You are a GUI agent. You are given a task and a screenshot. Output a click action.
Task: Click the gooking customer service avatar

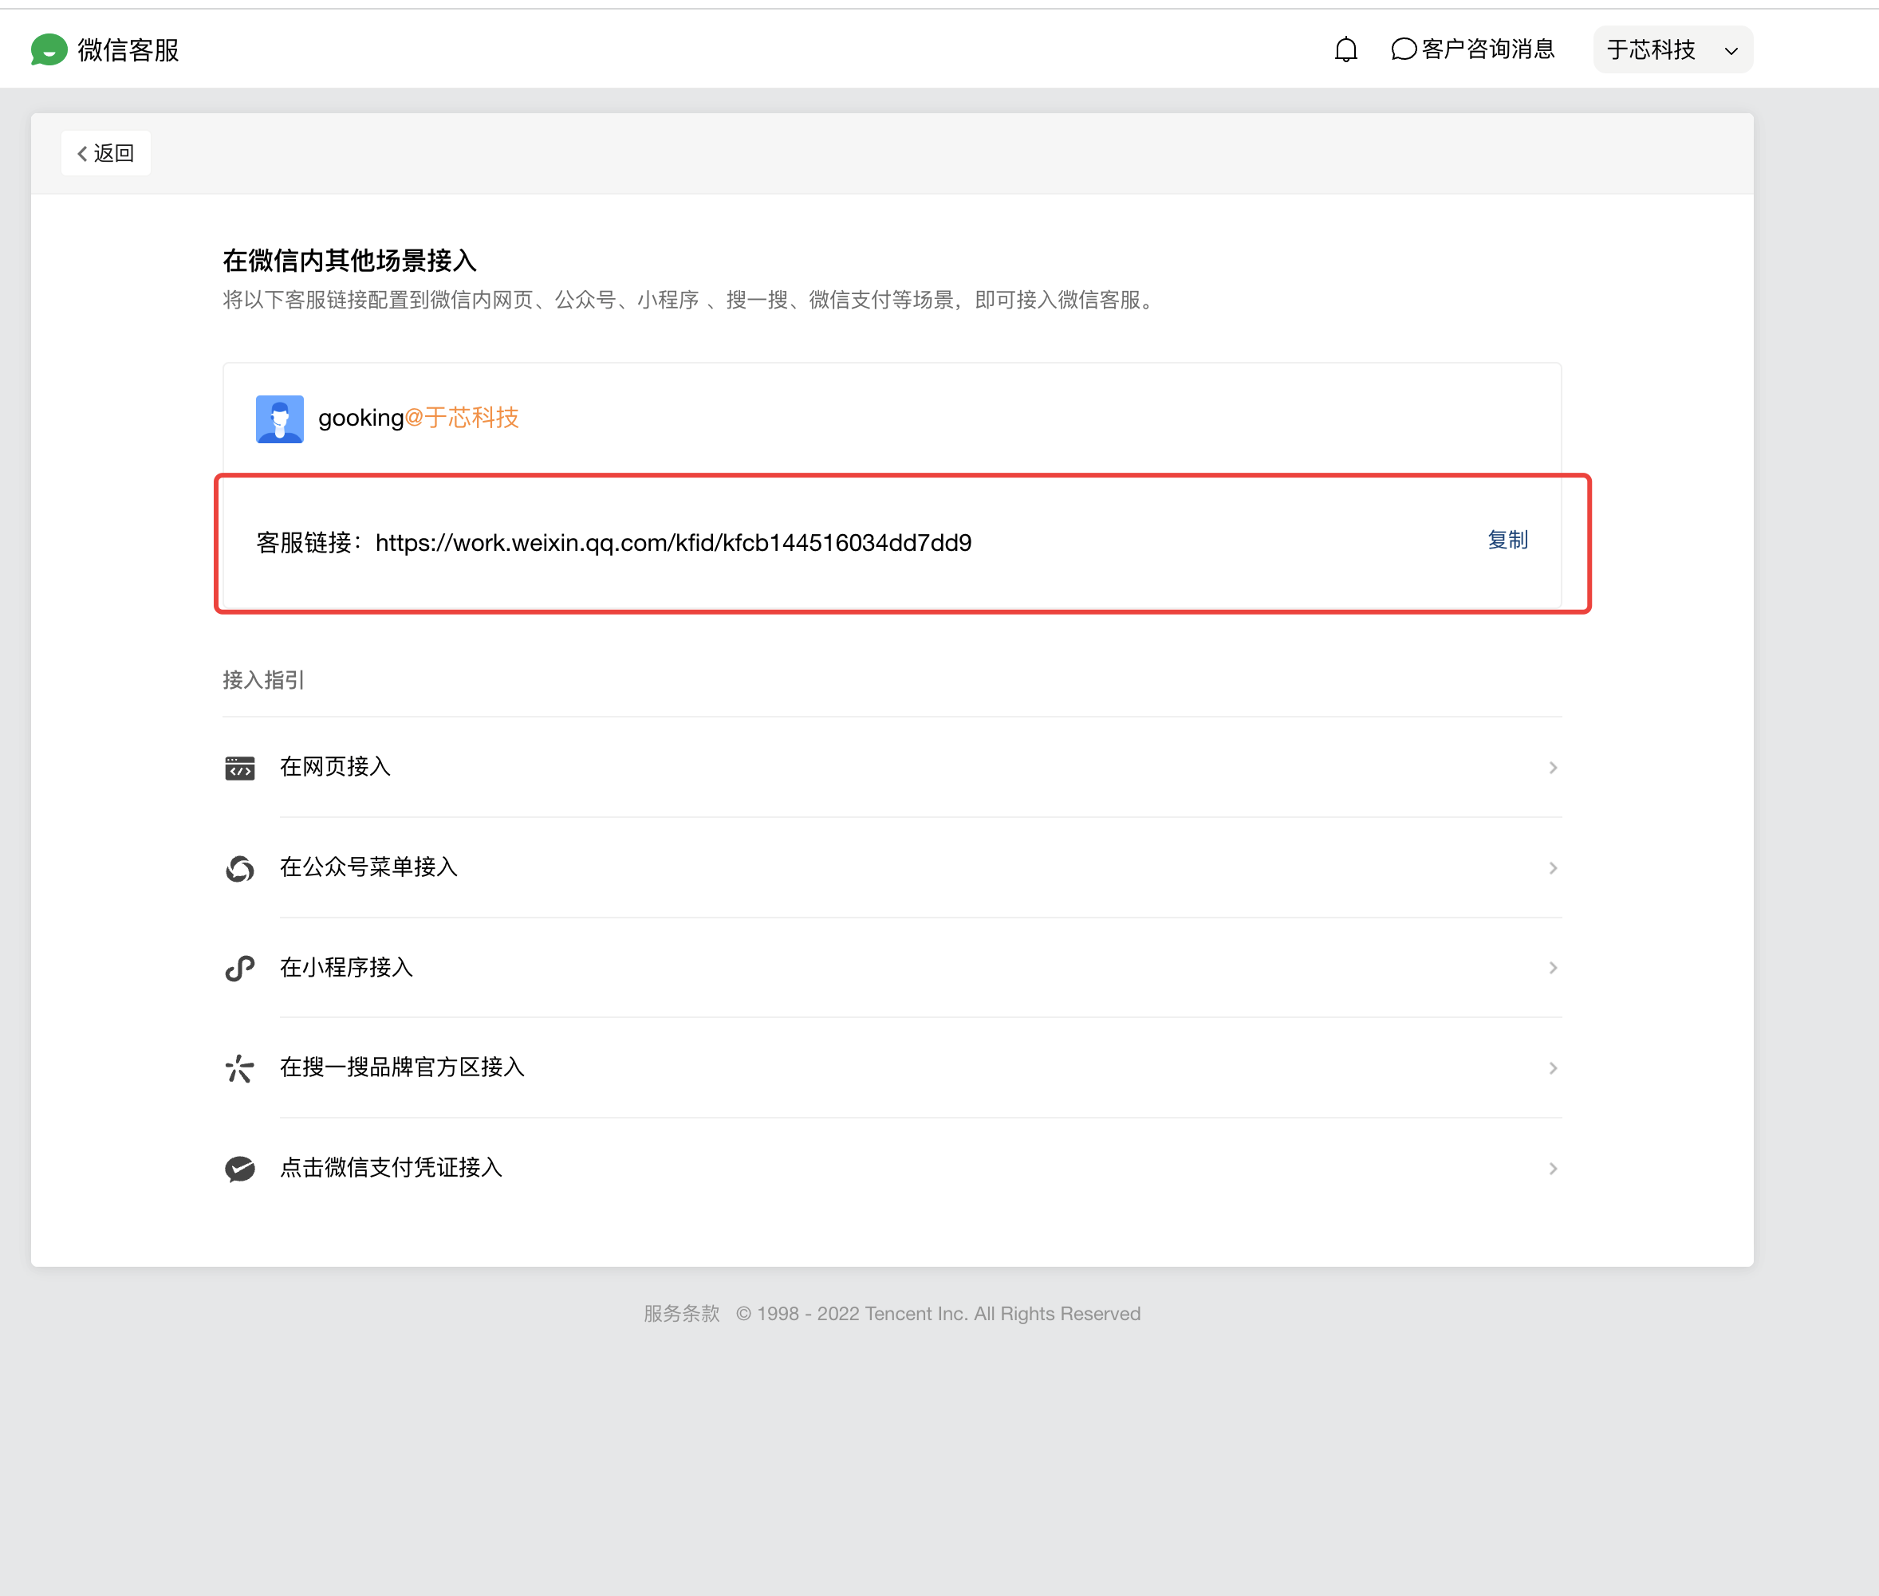[280, 419]
